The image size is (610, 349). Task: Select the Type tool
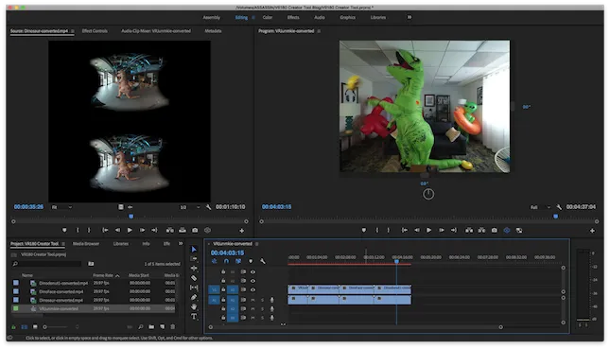(x=194, y=317)
